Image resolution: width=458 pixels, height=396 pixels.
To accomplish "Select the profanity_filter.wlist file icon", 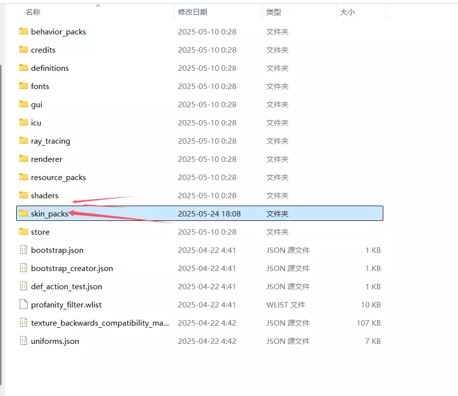I will tap(24, 305).
